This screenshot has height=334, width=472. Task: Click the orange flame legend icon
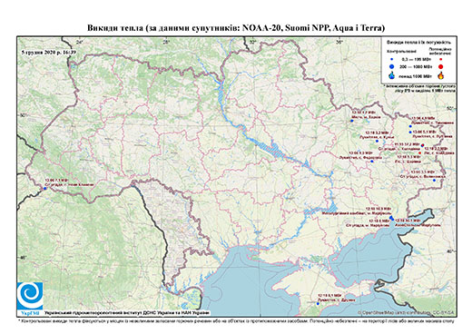point(441,75)
